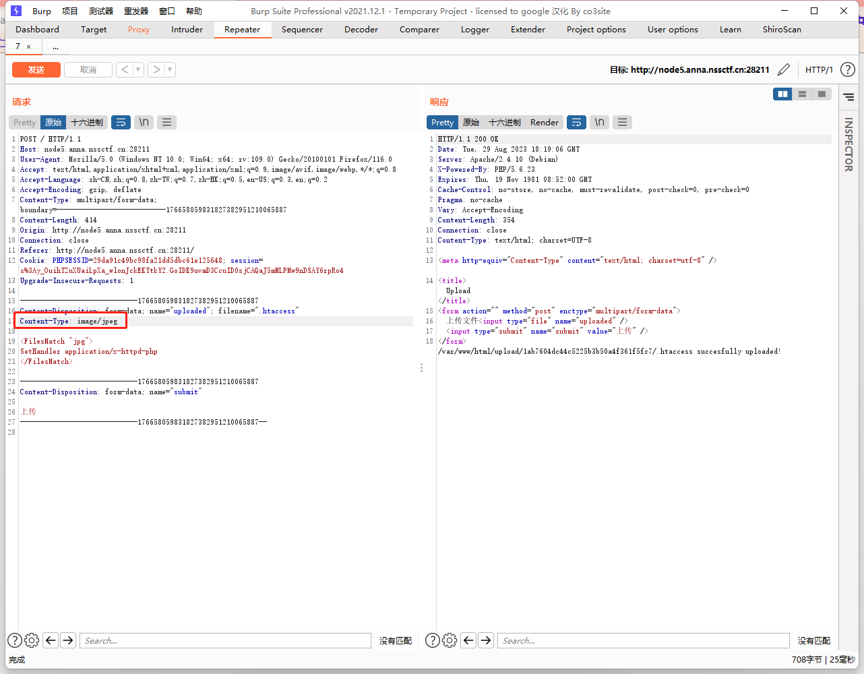Open the 帮助 help menu
864x674 pixels.
[x=194, y=11]
